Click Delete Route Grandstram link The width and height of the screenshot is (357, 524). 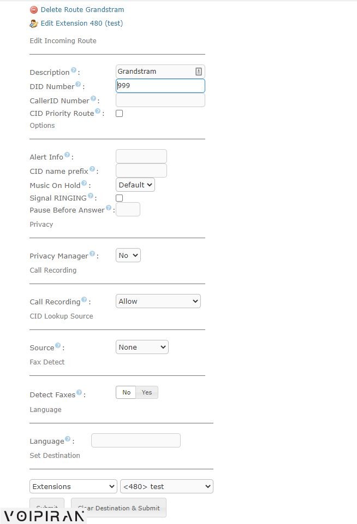point(82,10)
